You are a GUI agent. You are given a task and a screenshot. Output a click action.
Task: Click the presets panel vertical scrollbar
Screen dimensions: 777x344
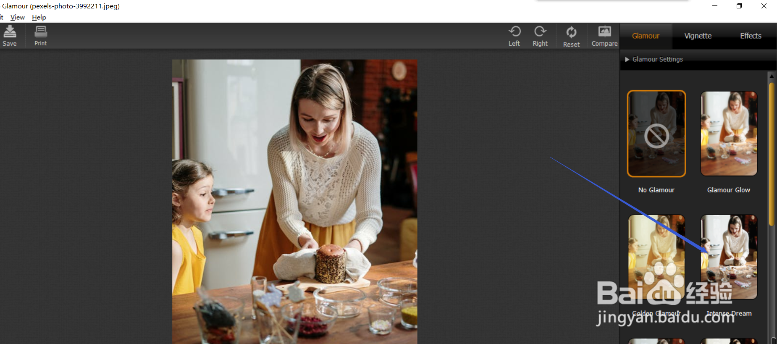coord(772,155)
